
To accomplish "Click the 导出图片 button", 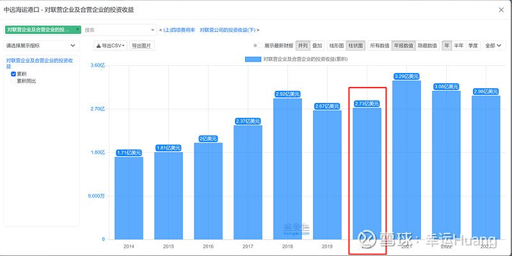I will pyautogui.click(x=141, y=45).
